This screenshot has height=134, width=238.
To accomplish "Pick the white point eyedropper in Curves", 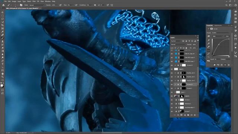I will (209, 47).
